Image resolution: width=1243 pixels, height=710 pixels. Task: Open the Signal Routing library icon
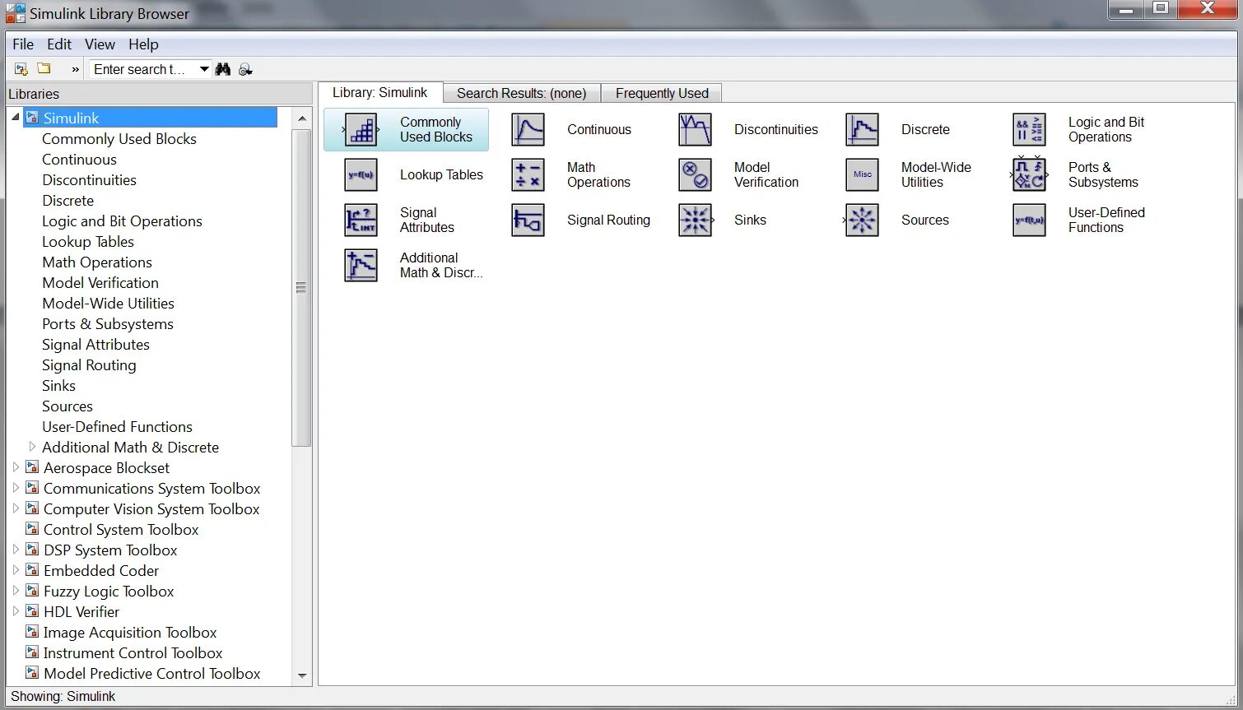pyautogui.click(x=528, y=220)
